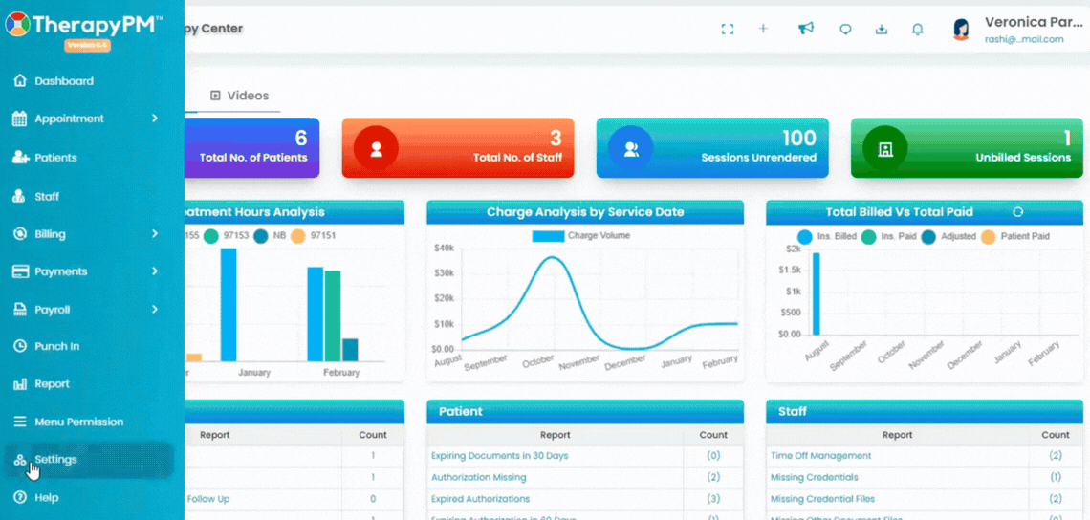Open announcements megaphone icon
This screenshot has width=1090, height=520.
tap(806, 29)
